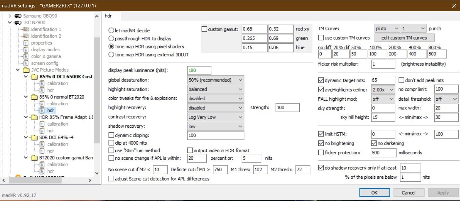Viewport: 460px width, 201px height.
Task: Open the contrast recovery dropdown
Action: [x=216, y=117]
